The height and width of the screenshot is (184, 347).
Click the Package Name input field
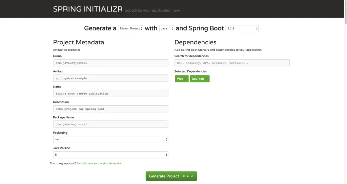coord(111,124)
